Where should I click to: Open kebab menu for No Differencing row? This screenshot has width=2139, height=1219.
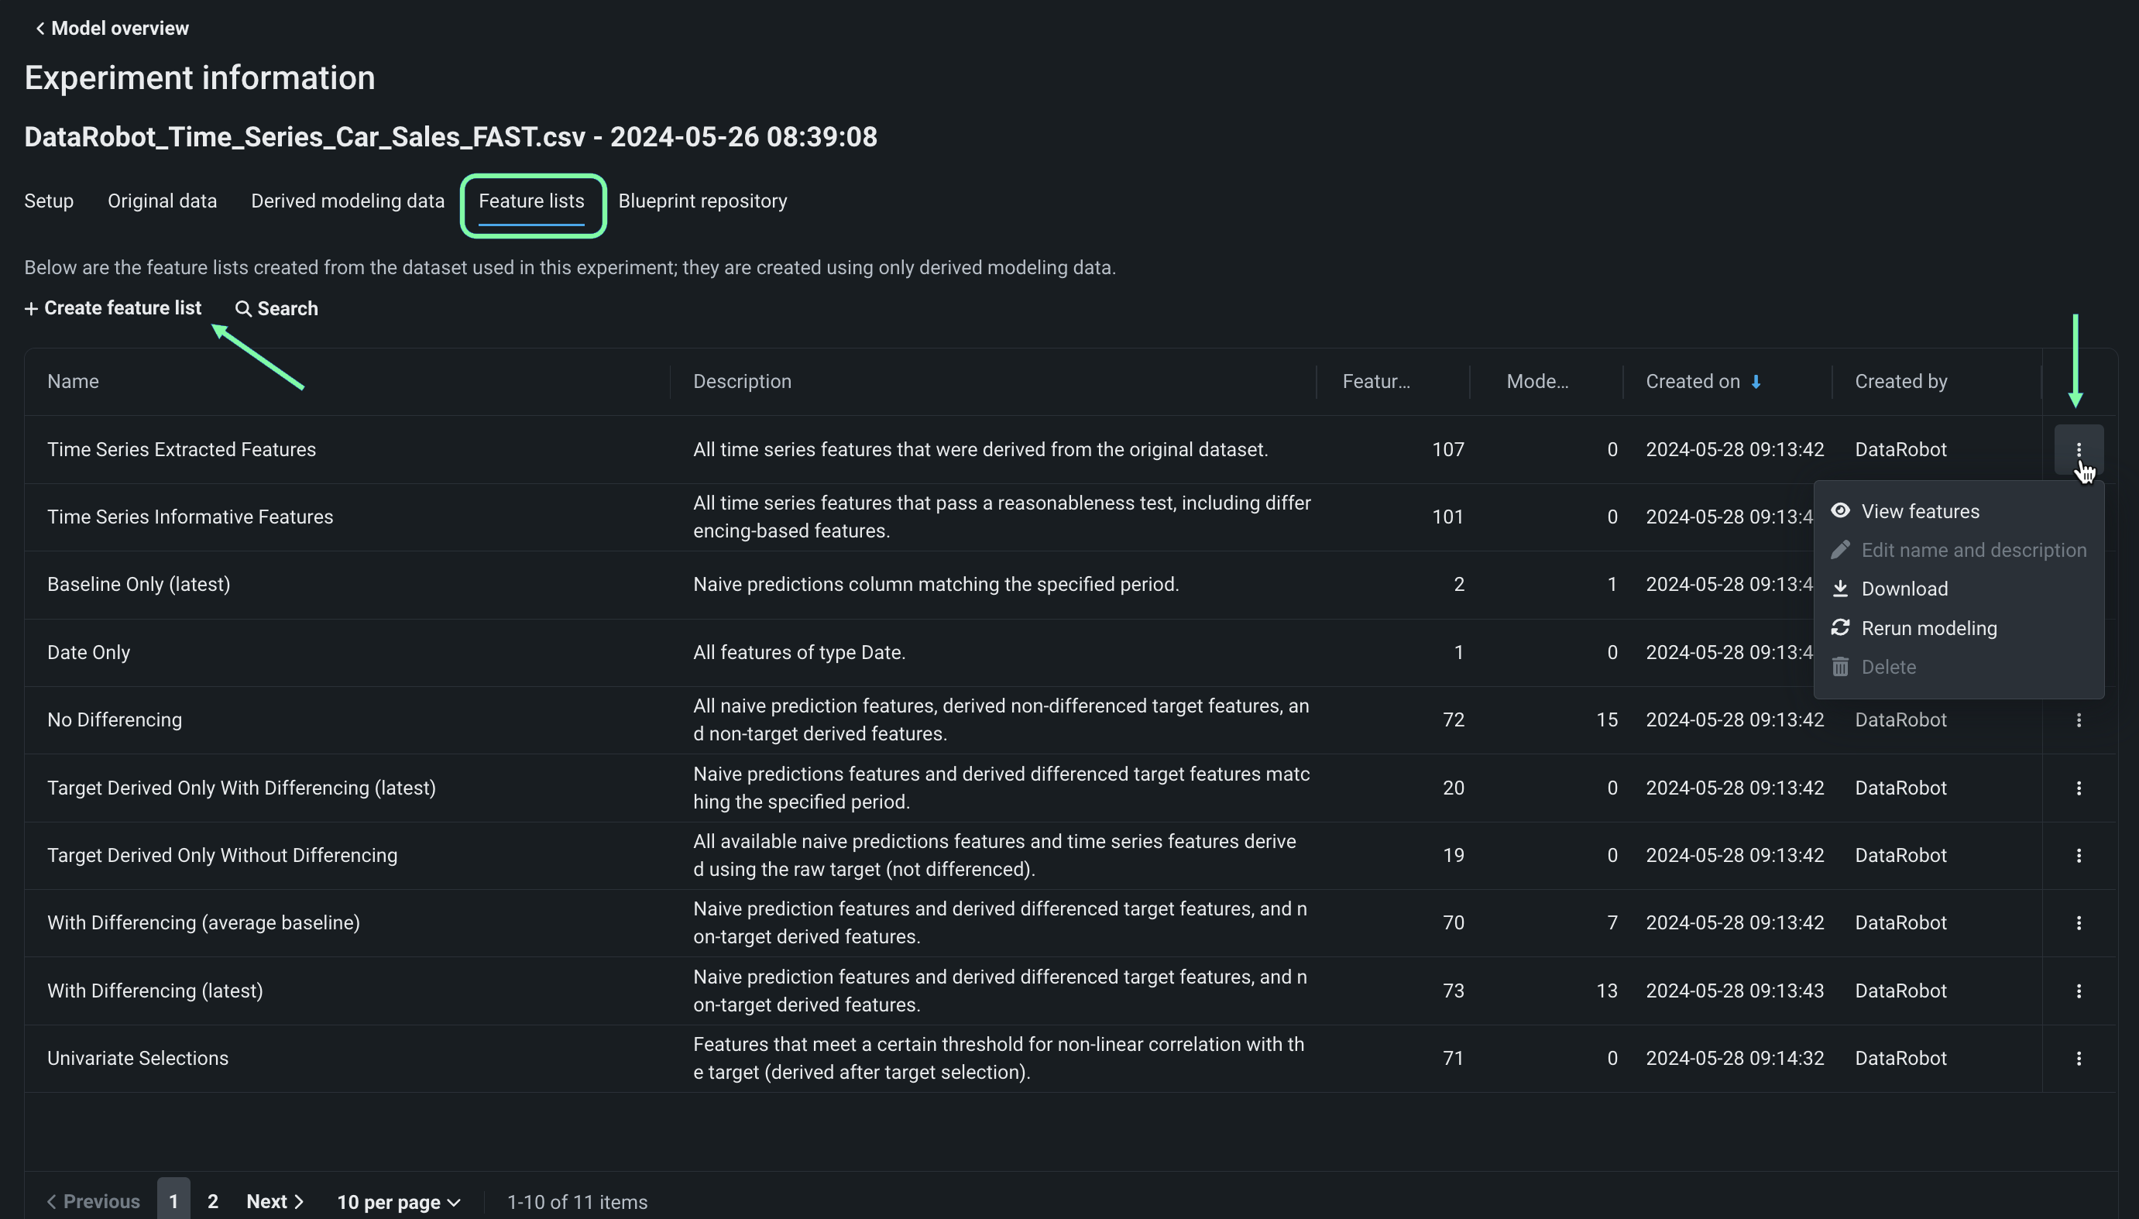[2078, 720]
